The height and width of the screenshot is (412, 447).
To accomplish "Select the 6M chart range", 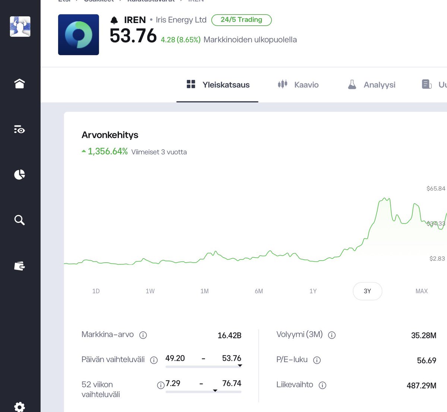I will click(x=259, y=291).
